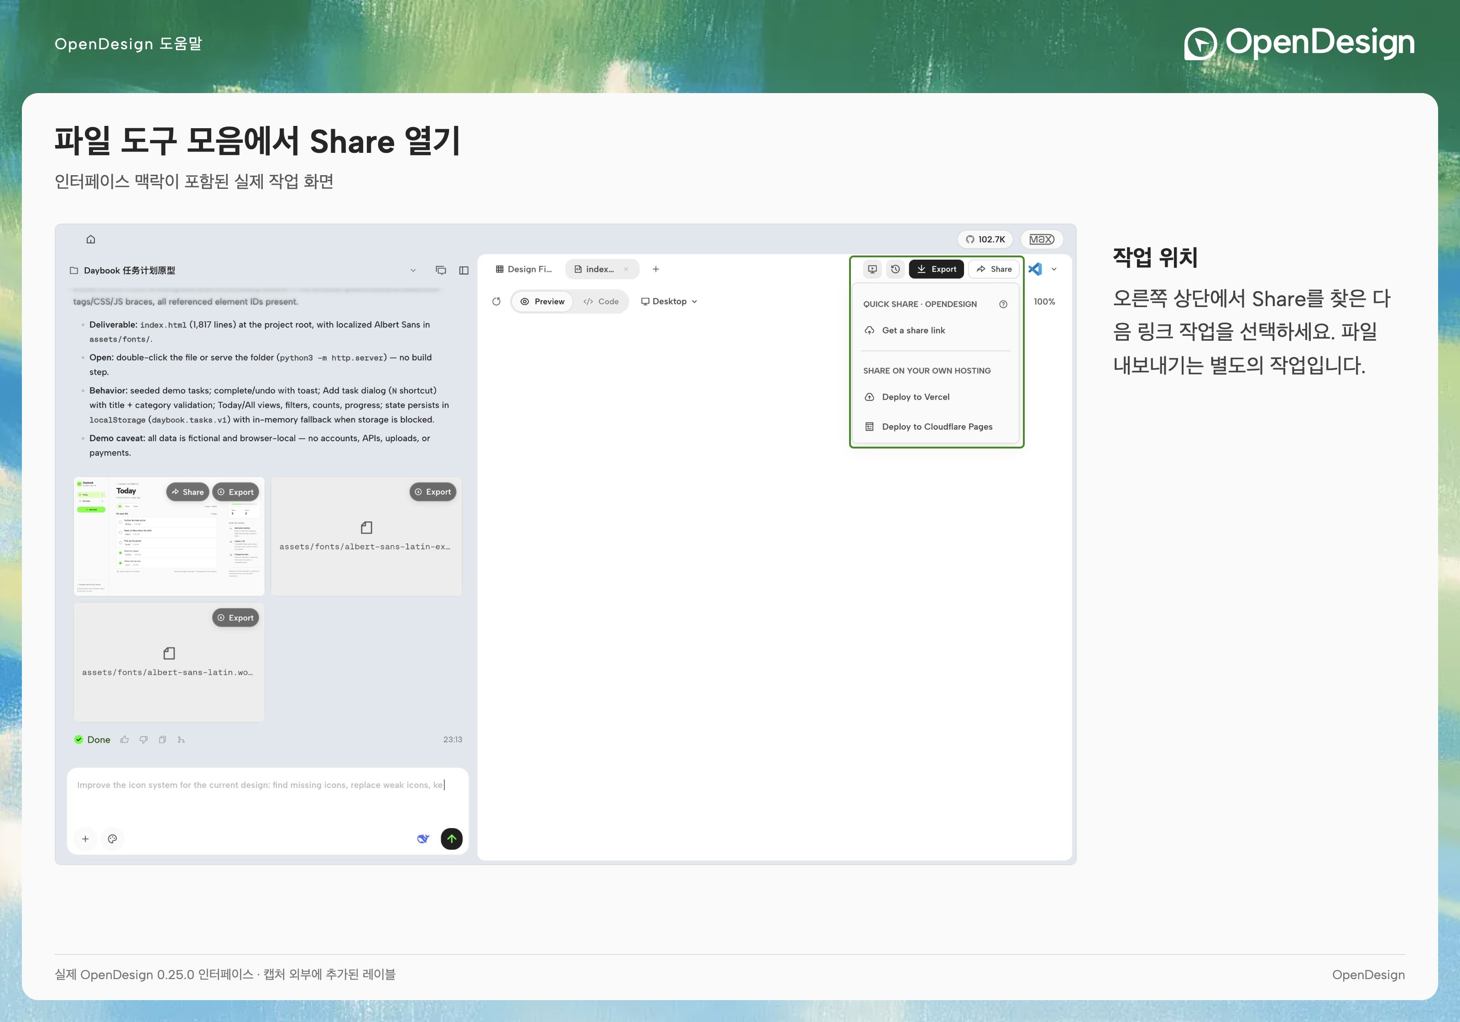Export the albert-sans-latin-ex font card
Image resolution: width=1460 pixels, height=1022 pixels.
coord(433,491)
